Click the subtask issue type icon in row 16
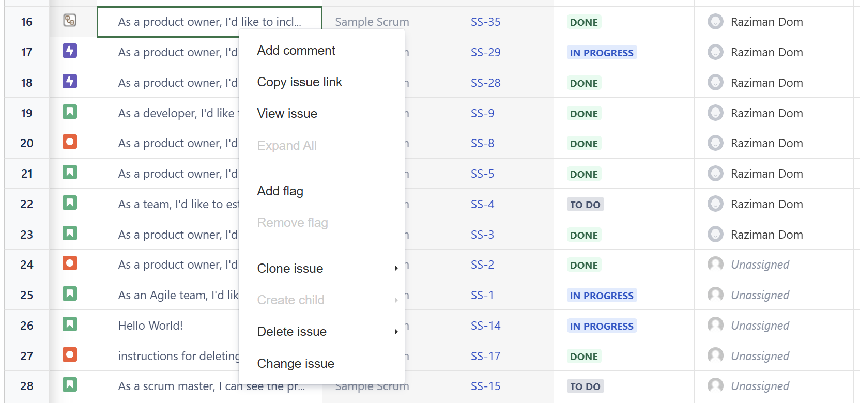 pyautogui.click(x=70, y=21)
